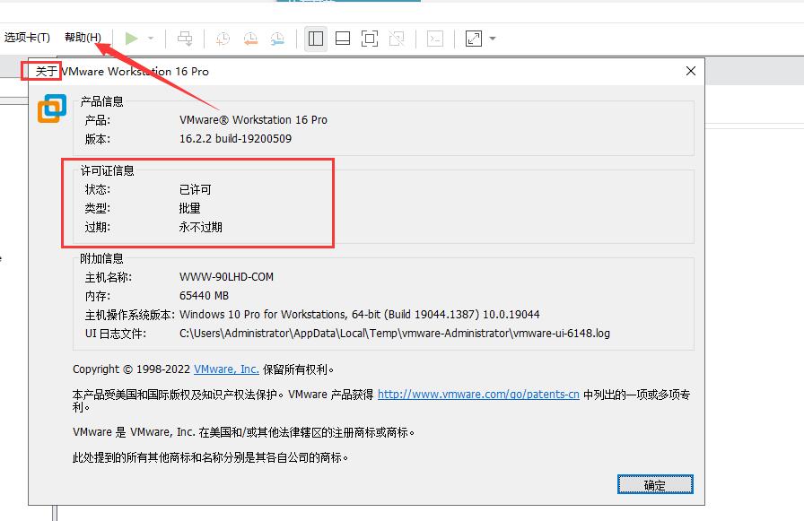Click the 确定 button
This screenshot has height=521, width=804.
pos(655,484)
